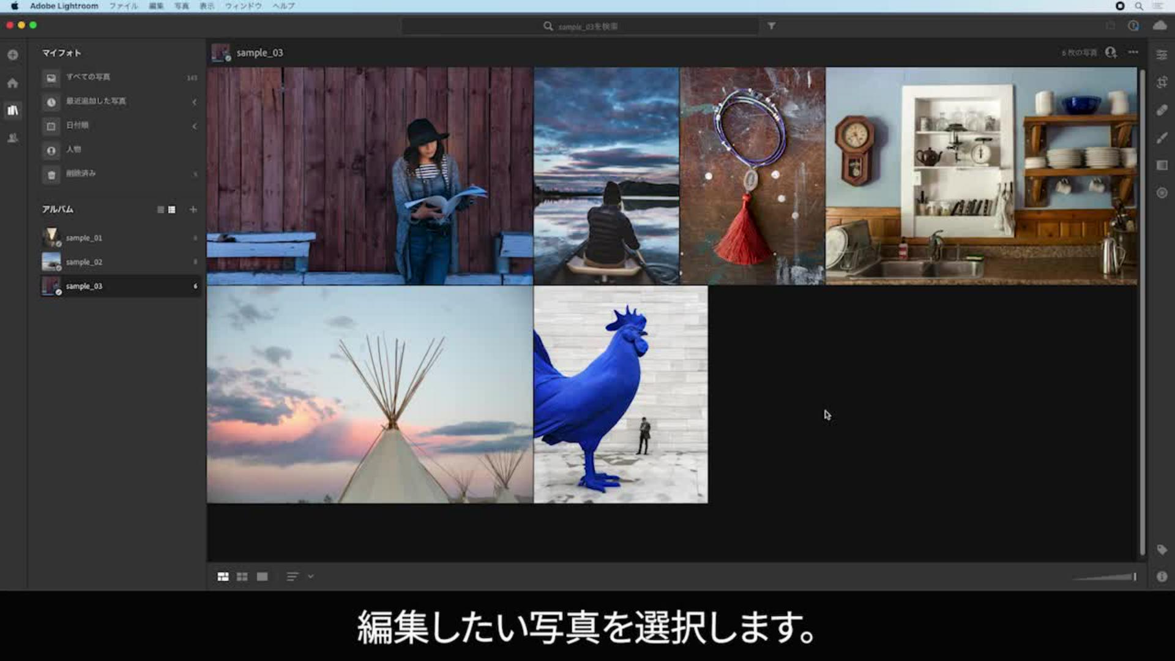Screen dimensions: 1175x661
Task: Open the ウィンドウ menu
Action: (243, 6)
